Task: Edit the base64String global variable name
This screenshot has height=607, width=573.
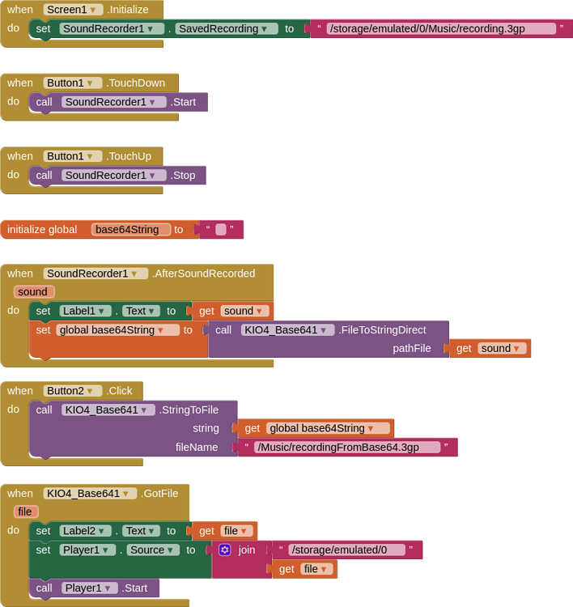Action: tap(131, 230)
